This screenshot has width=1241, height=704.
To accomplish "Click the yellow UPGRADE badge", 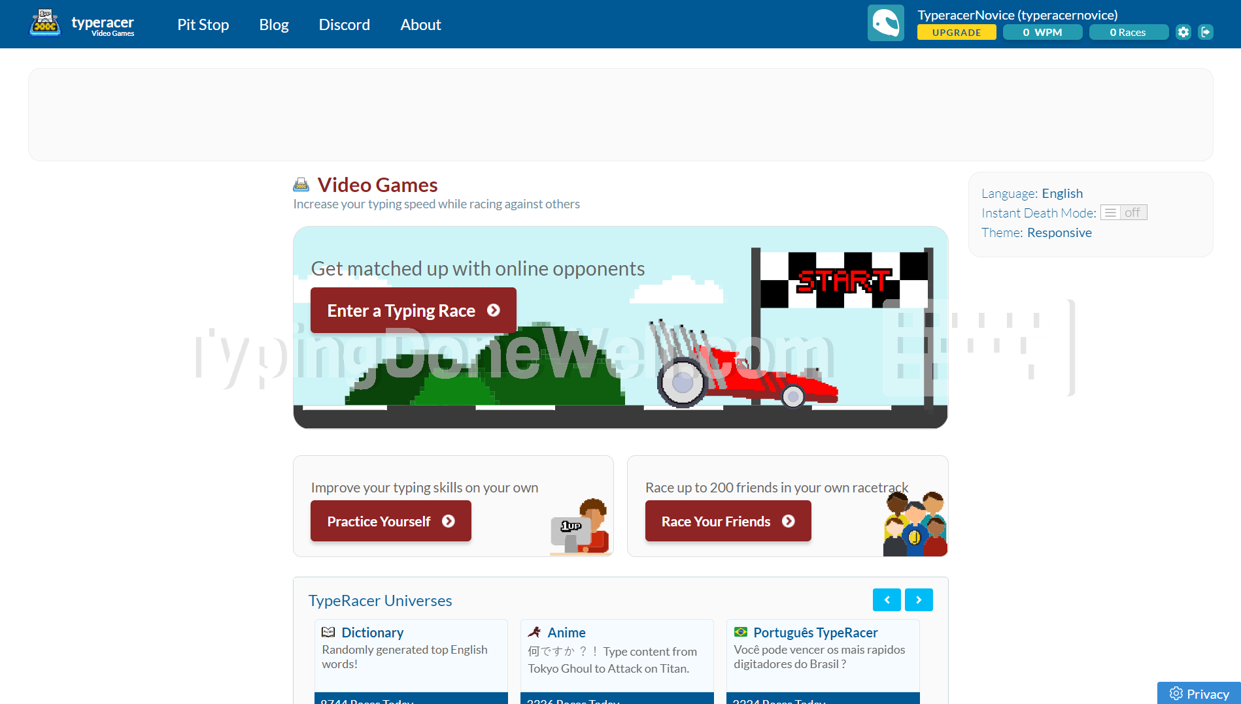I will click(x=956, y=32).
